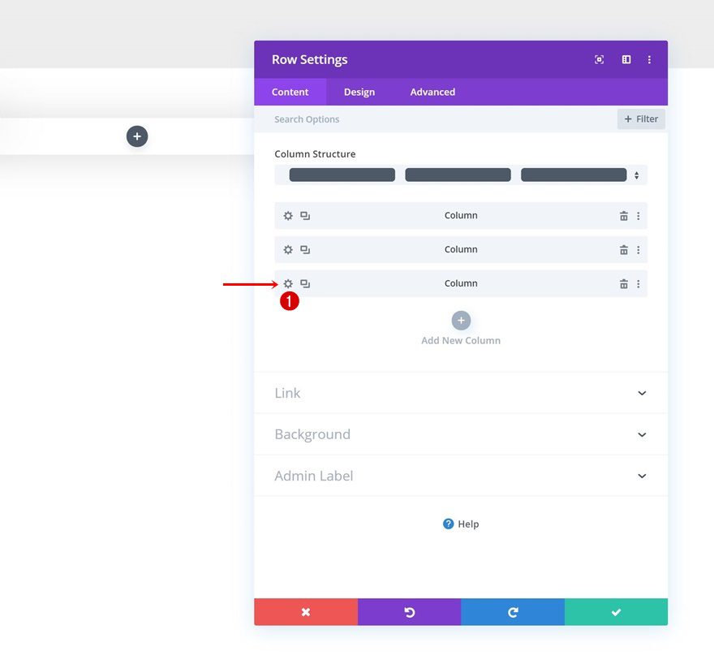Click the Filter button
Screen dimensions: 714x664
click(x=641, y=119)
